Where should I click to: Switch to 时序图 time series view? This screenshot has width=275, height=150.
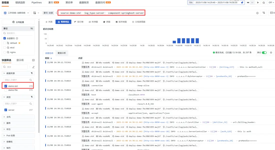pyautogui.click(x=93, y=22)
